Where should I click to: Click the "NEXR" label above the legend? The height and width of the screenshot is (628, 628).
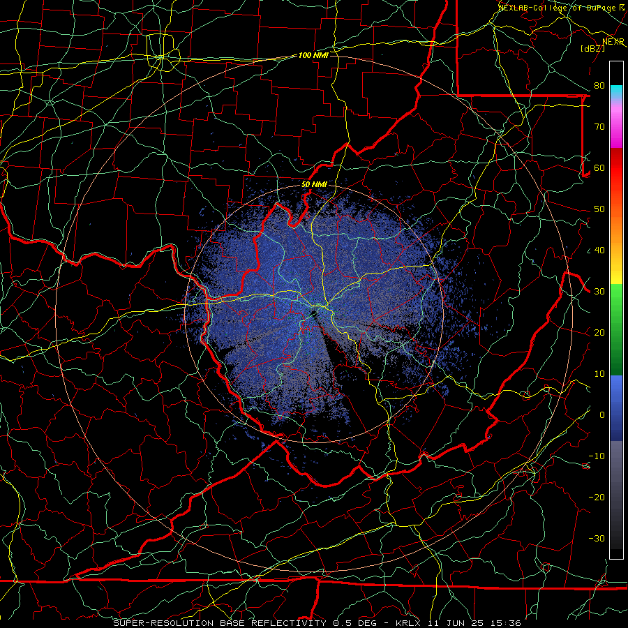tap(613, 41)
